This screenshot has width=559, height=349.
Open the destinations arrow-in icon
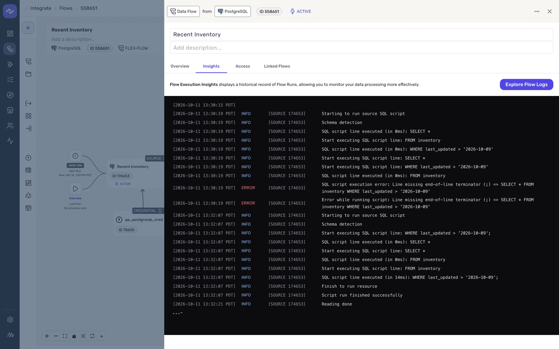coord(28,128)
